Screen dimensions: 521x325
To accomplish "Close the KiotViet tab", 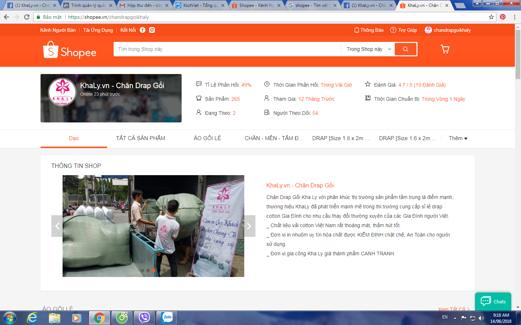I will [223, 5].
